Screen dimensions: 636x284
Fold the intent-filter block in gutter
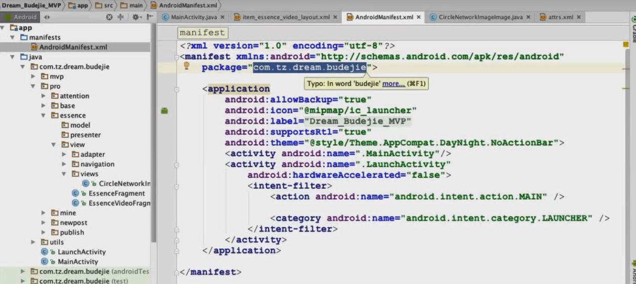176,186
